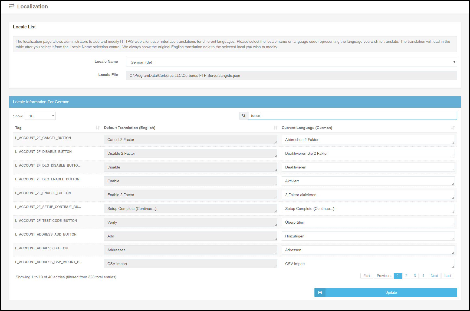Edit German field 'Adressen'

368,250
